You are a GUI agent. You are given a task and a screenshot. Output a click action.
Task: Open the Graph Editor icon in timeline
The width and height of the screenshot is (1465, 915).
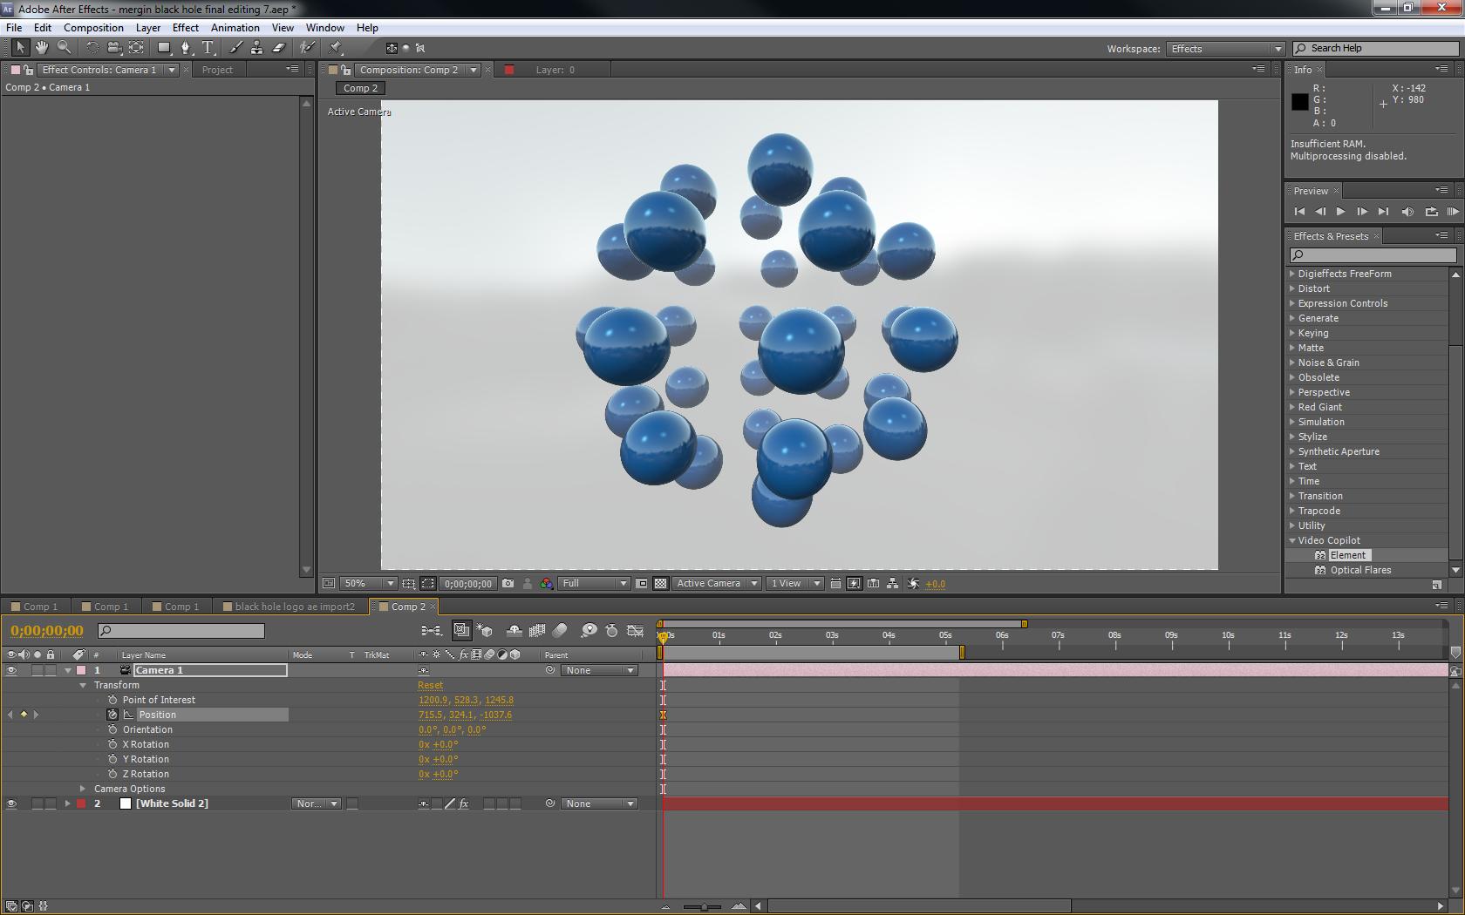tap(636, 630)
